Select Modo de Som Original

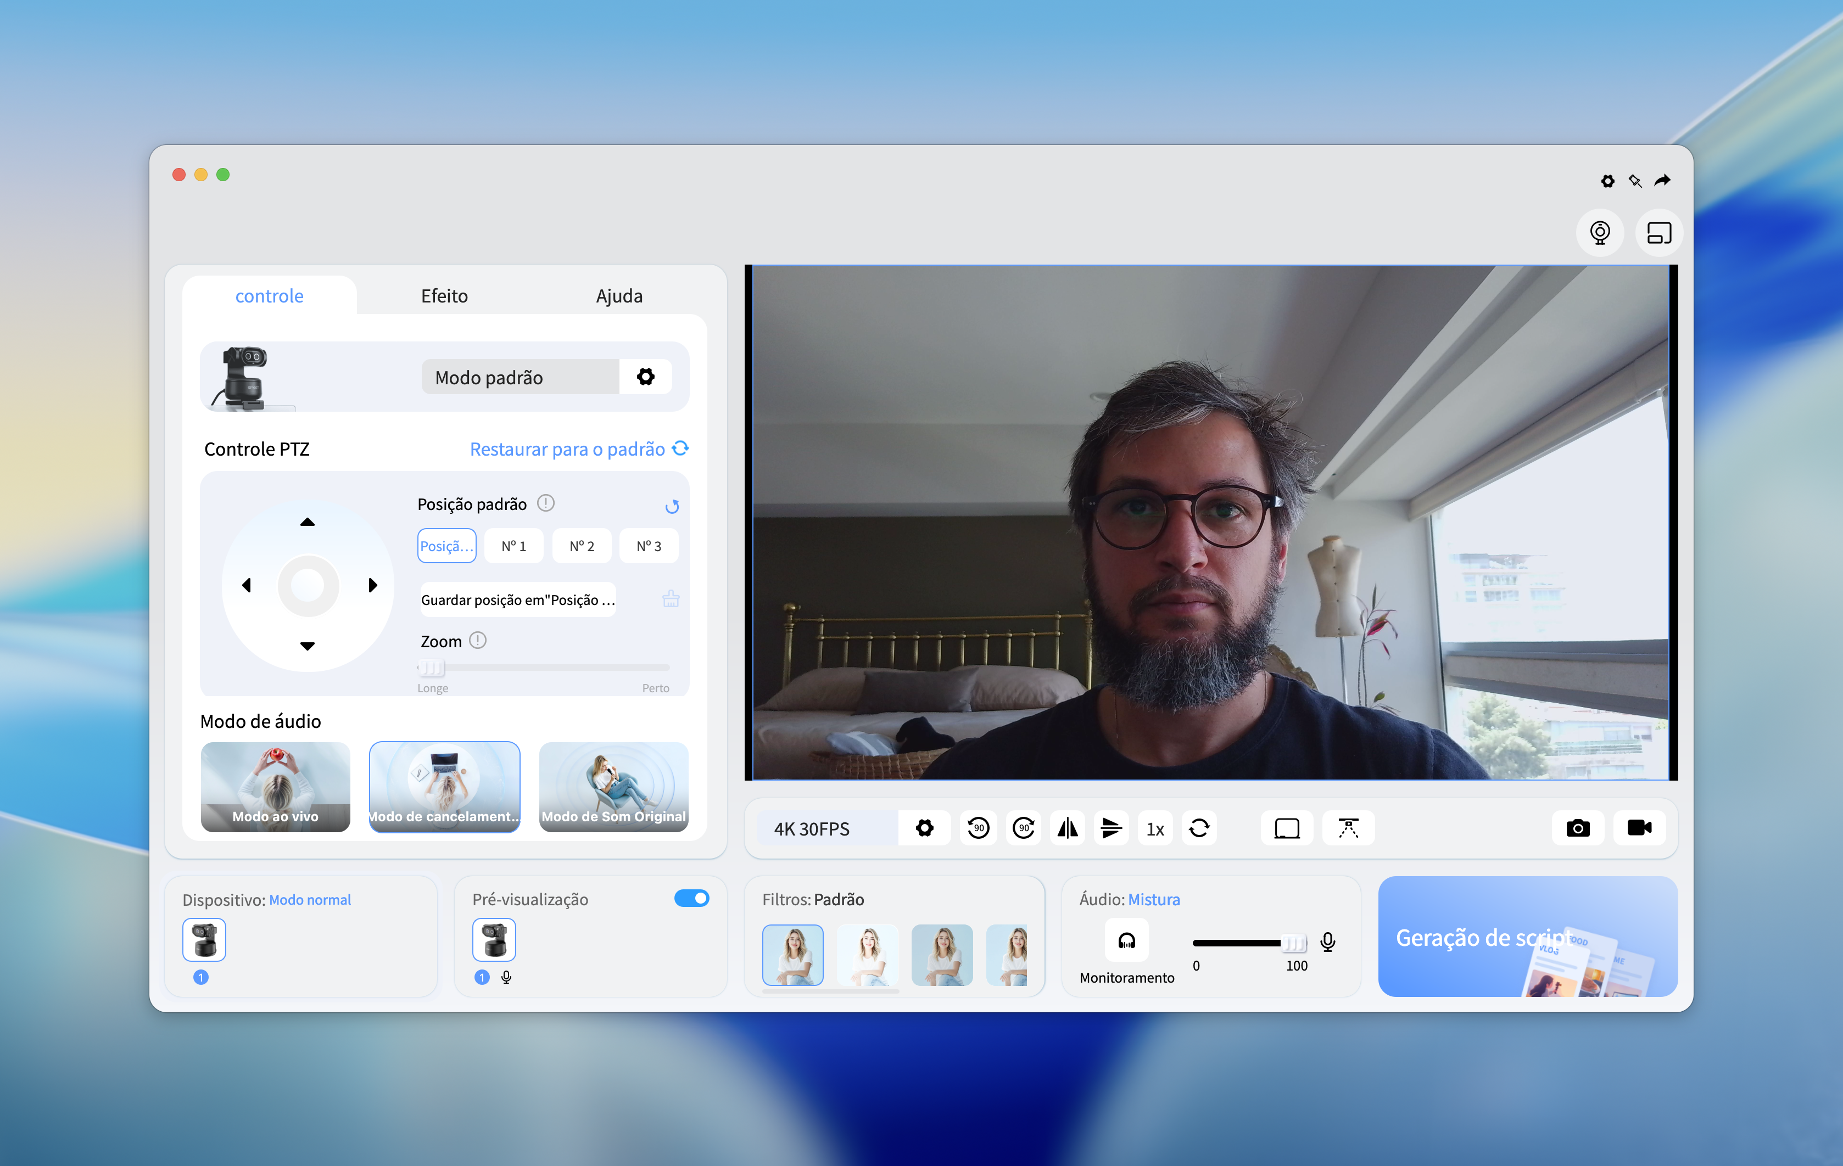(x=613, y=787)
